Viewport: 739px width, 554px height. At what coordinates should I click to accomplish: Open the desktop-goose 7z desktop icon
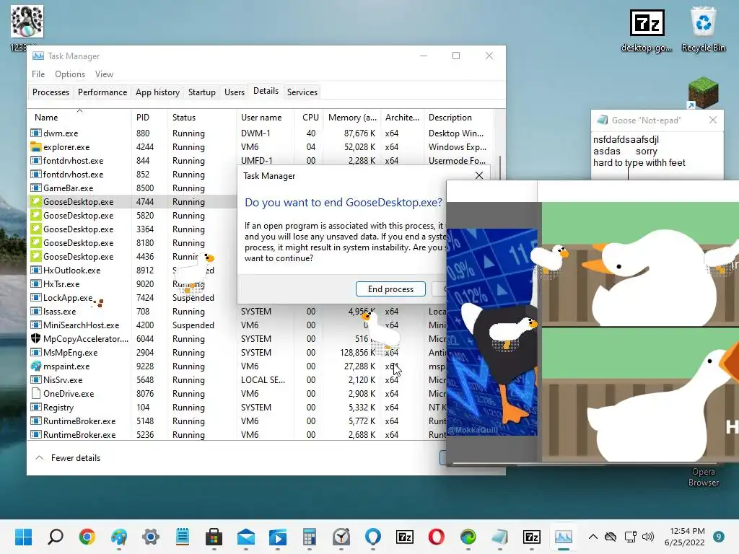click(x=647, y=31)
